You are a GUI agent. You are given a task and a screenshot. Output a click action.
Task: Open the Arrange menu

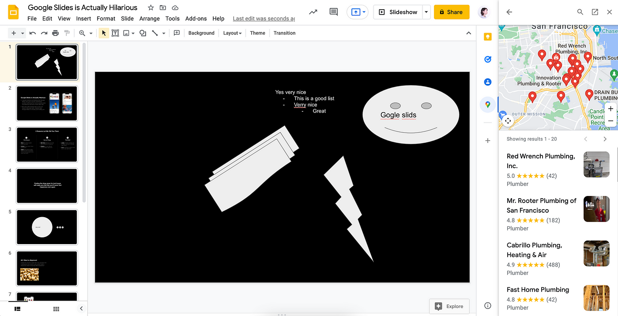click(x=150, y=19)
